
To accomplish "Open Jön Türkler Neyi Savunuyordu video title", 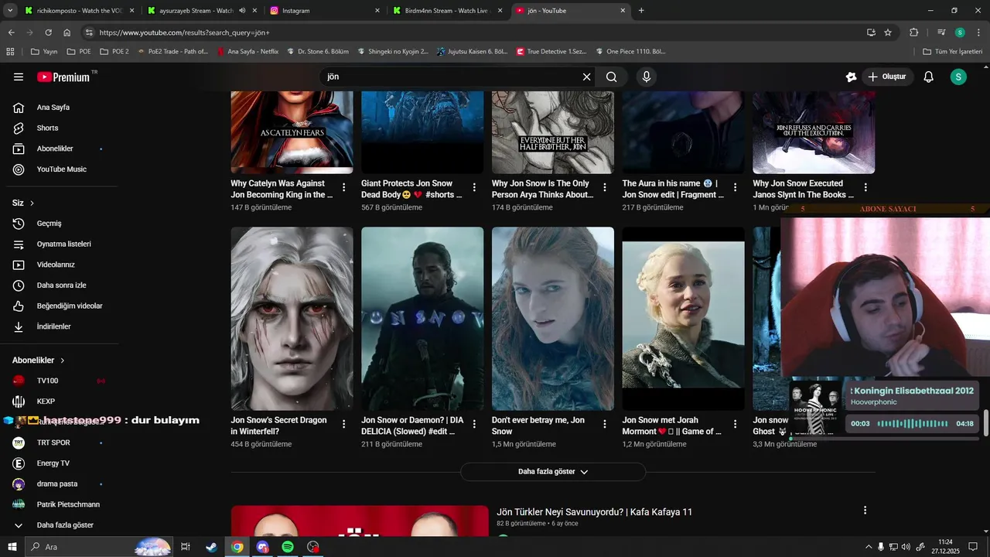I will coord(595,512).
